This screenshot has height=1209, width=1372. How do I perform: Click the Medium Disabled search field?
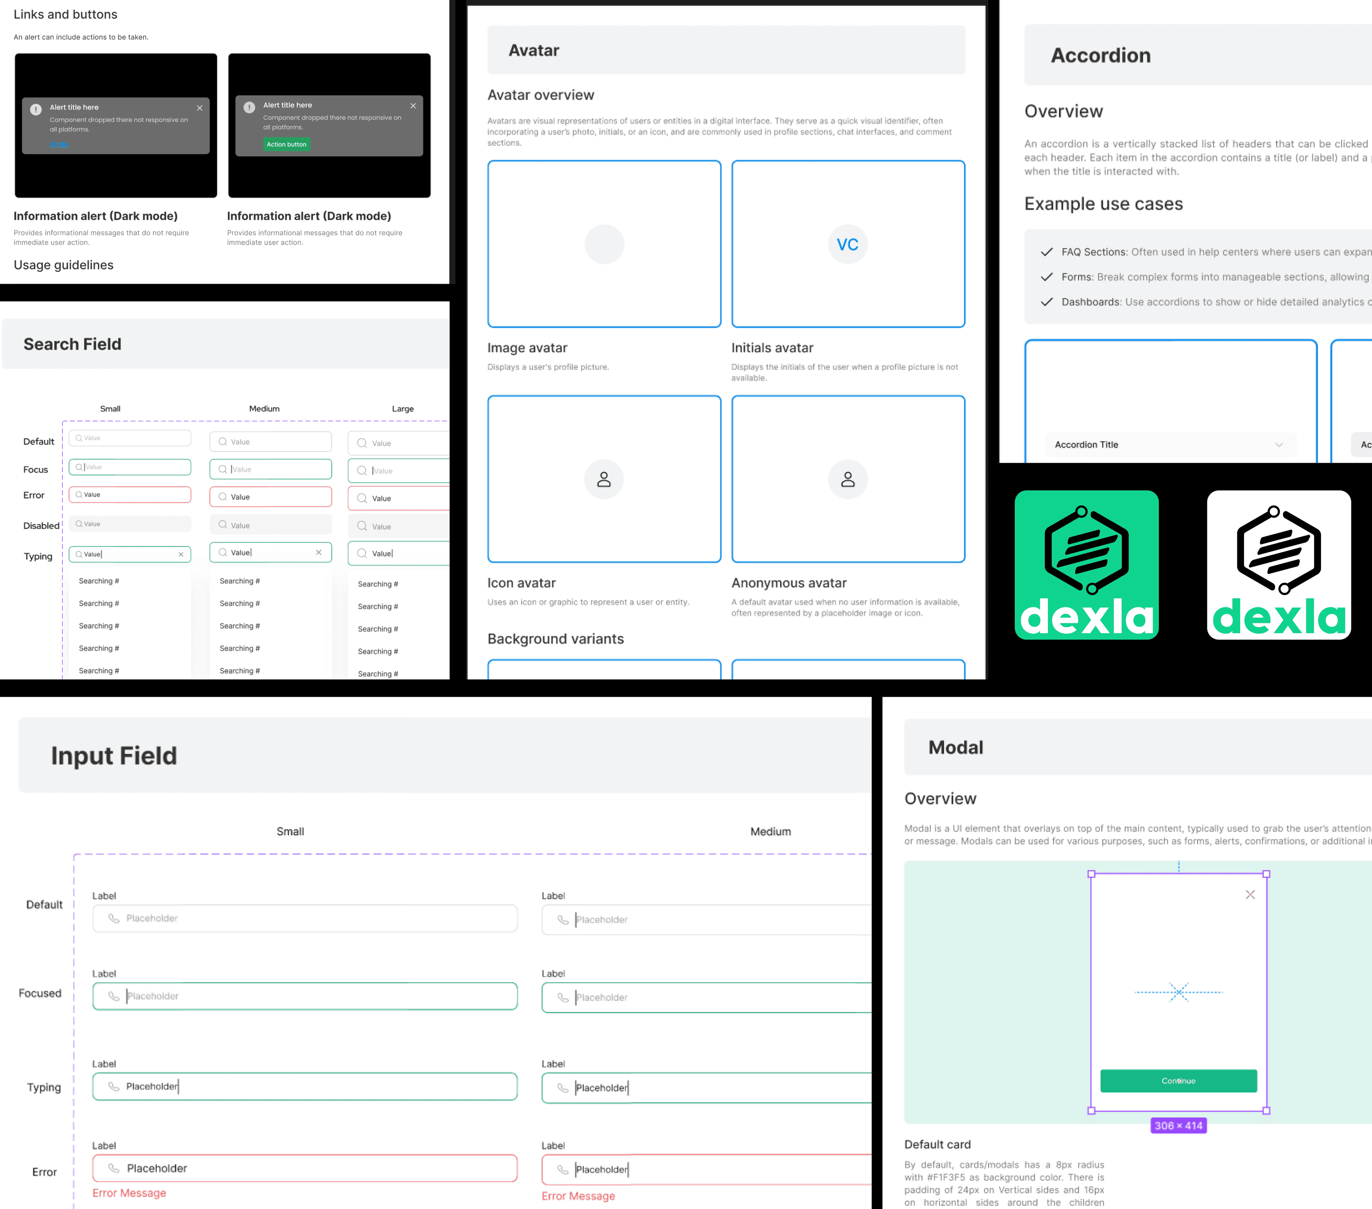[270, 525]
